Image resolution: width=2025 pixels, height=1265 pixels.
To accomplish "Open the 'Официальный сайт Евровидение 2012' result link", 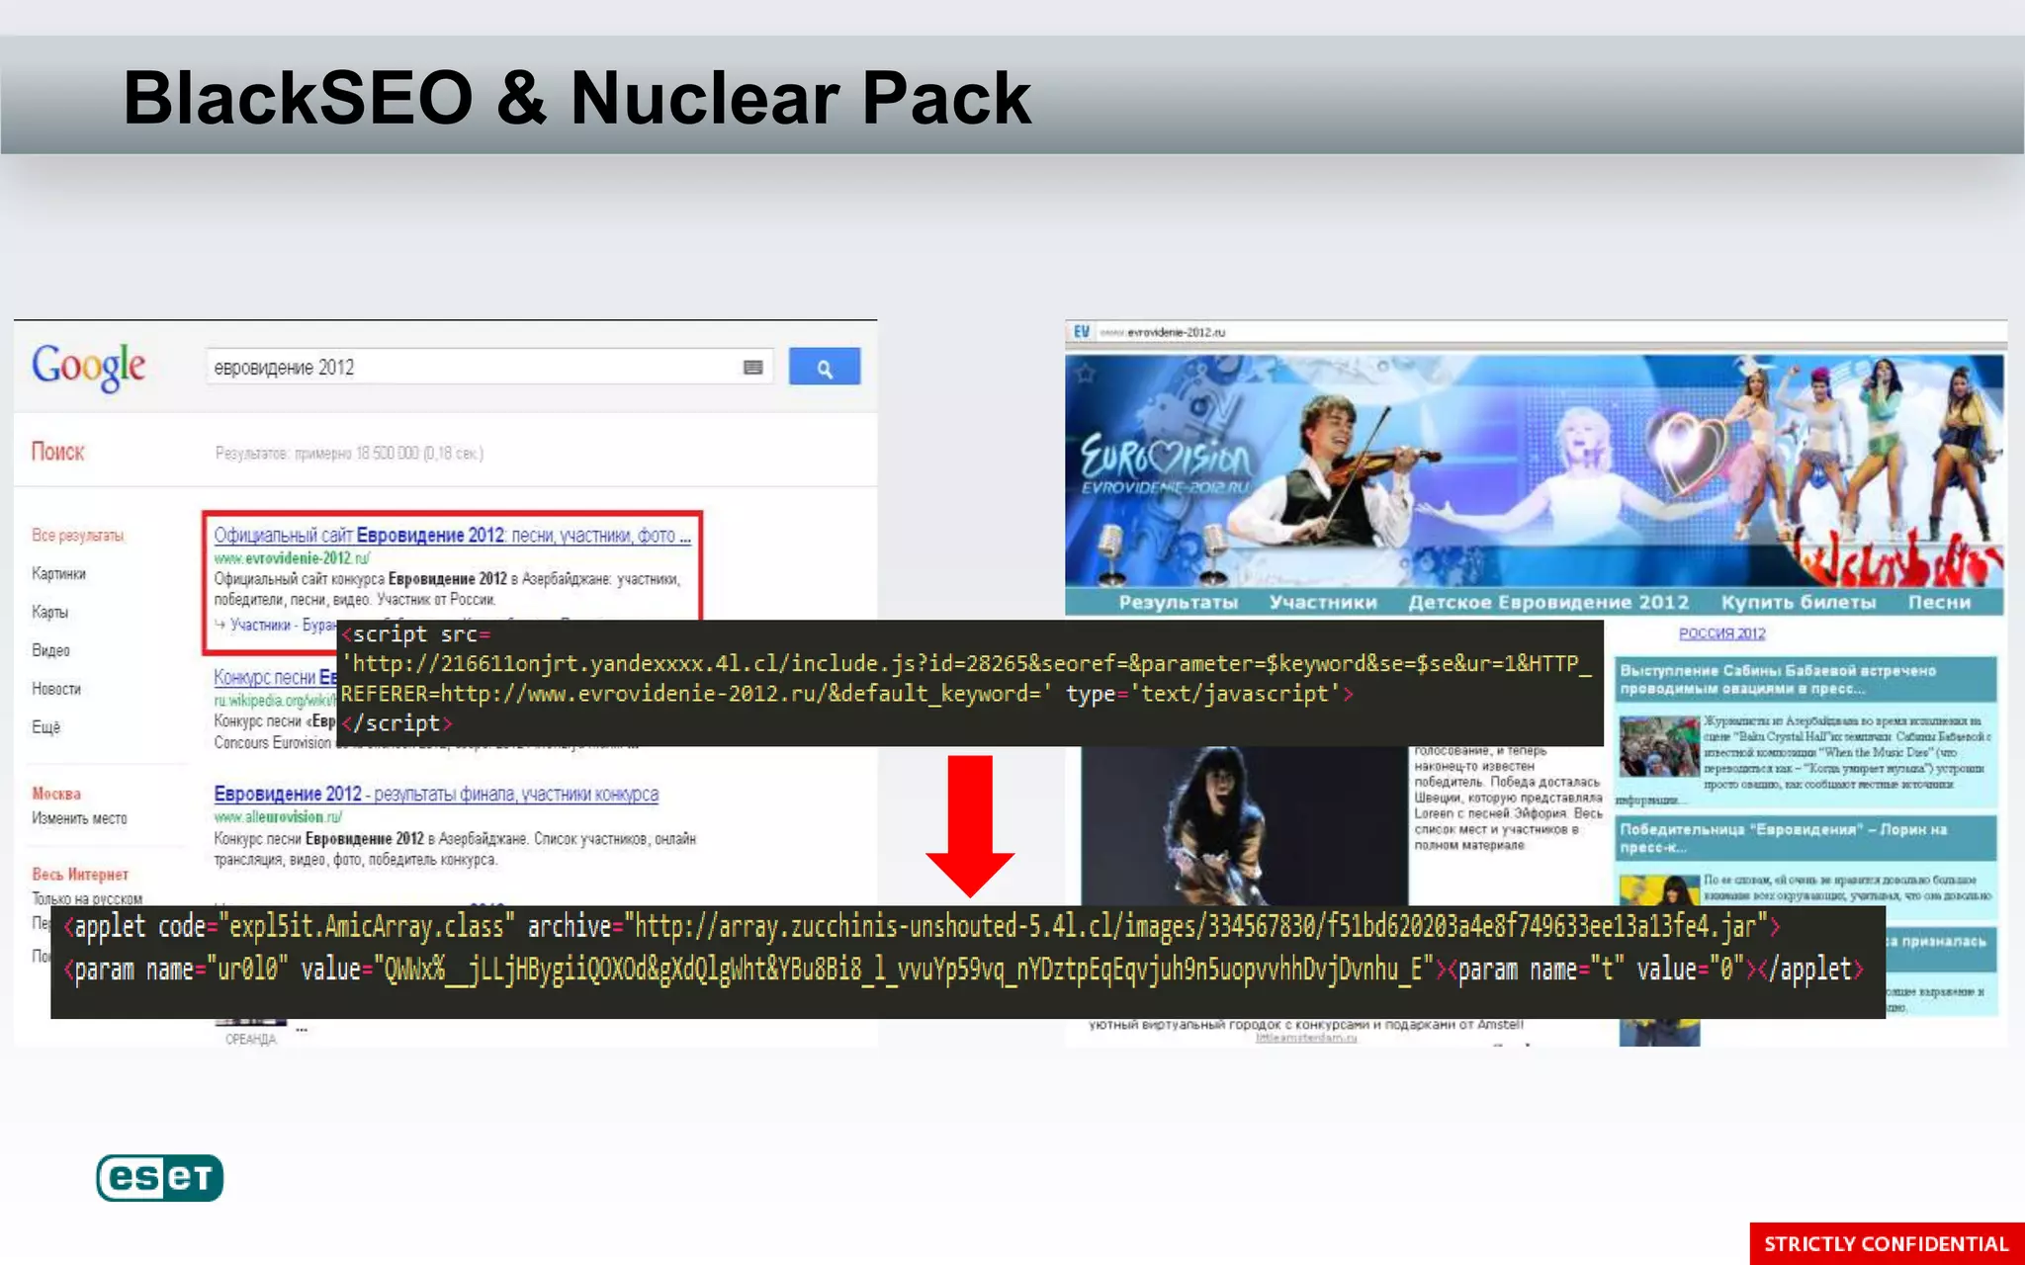I will click(452, 536).
